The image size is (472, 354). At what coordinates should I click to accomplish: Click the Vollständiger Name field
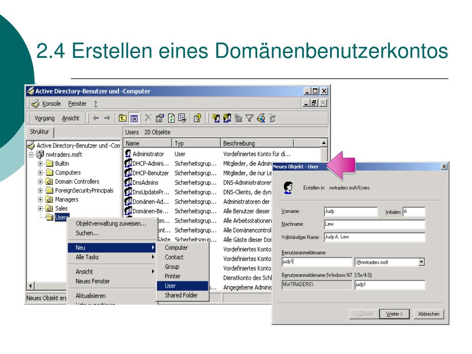[375, 237]
